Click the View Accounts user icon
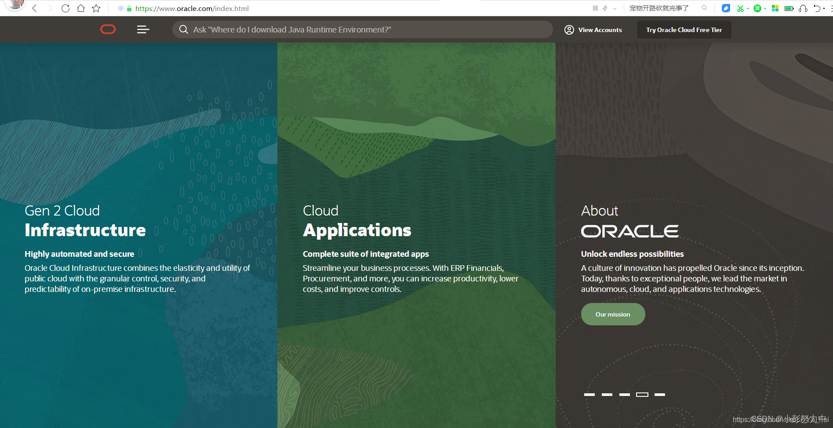This screenshot has height=428, width=833. pos(569,30)
